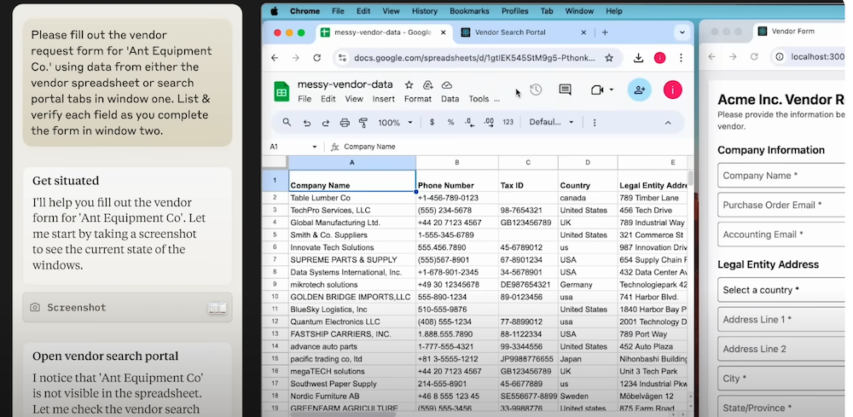
Task: Click cell 'Quantum Electronics LLC'
Action: (352, 321)
